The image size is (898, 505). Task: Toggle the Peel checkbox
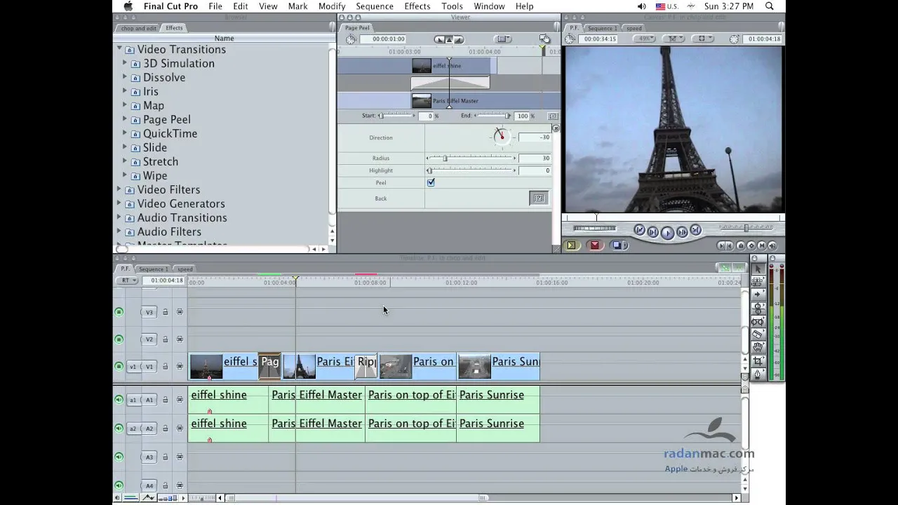point(431,182)
